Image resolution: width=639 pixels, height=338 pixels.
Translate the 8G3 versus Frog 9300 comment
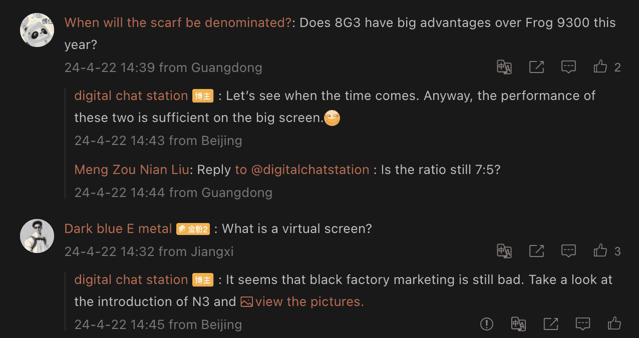[504, 67]
